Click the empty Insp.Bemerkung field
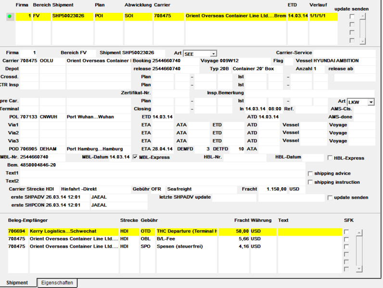Image resolution: width=383 pixels, height=288 pixels. tap(309, 93)
